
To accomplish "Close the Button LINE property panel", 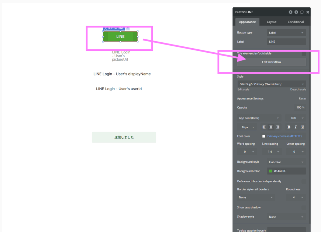I will [x=308, y=12].
